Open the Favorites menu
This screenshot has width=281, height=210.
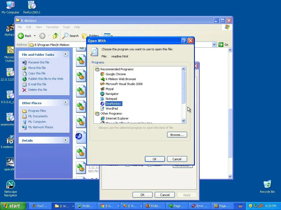(52, 27)
